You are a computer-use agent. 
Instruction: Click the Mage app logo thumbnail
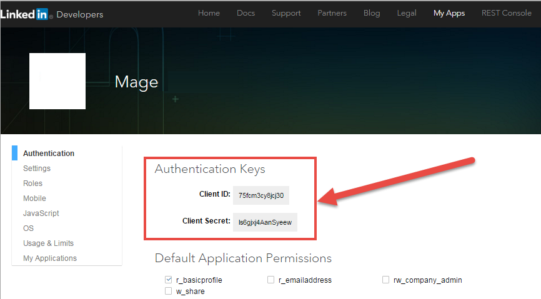(57, 81)
